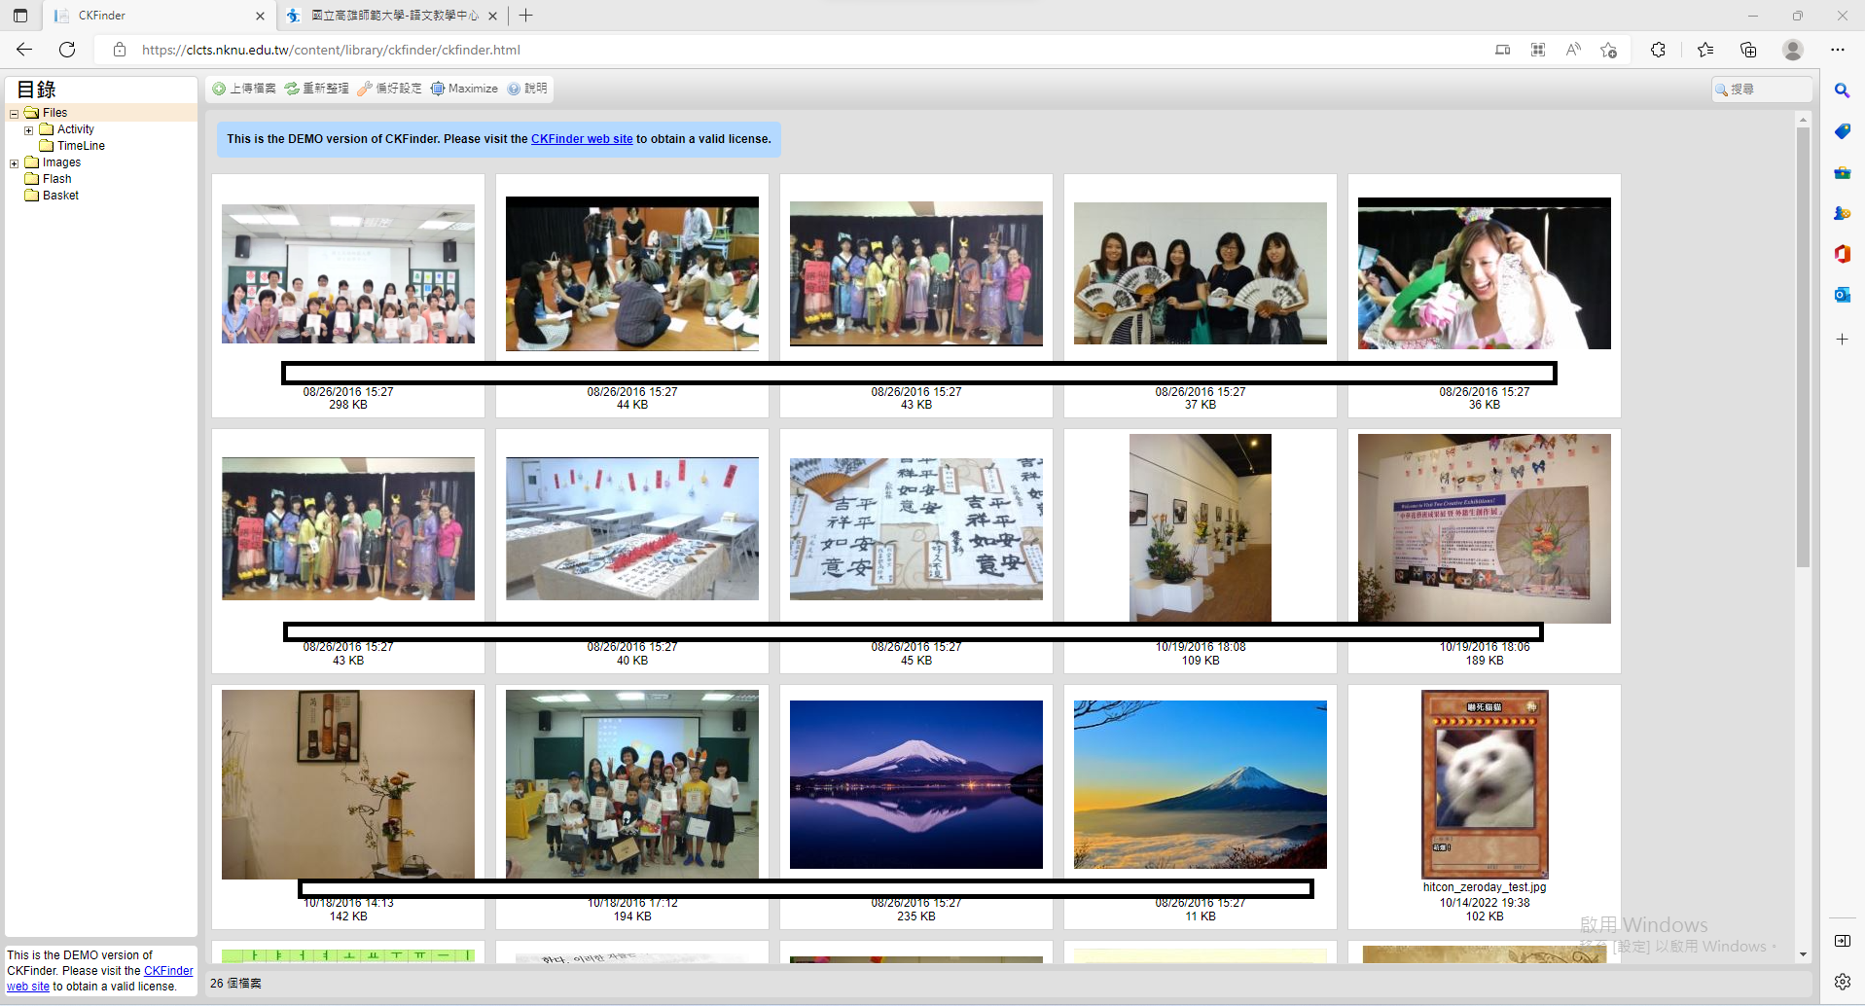1865x1006 pixels.
Task: Open tab actions menu icon
Action: point(20,16)
